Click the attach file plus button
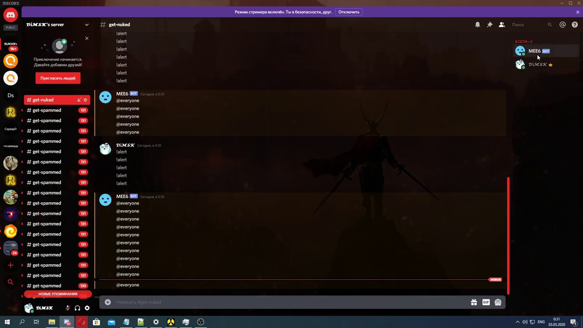The width and height of the screenshot is (583, 328). point(107,302)
